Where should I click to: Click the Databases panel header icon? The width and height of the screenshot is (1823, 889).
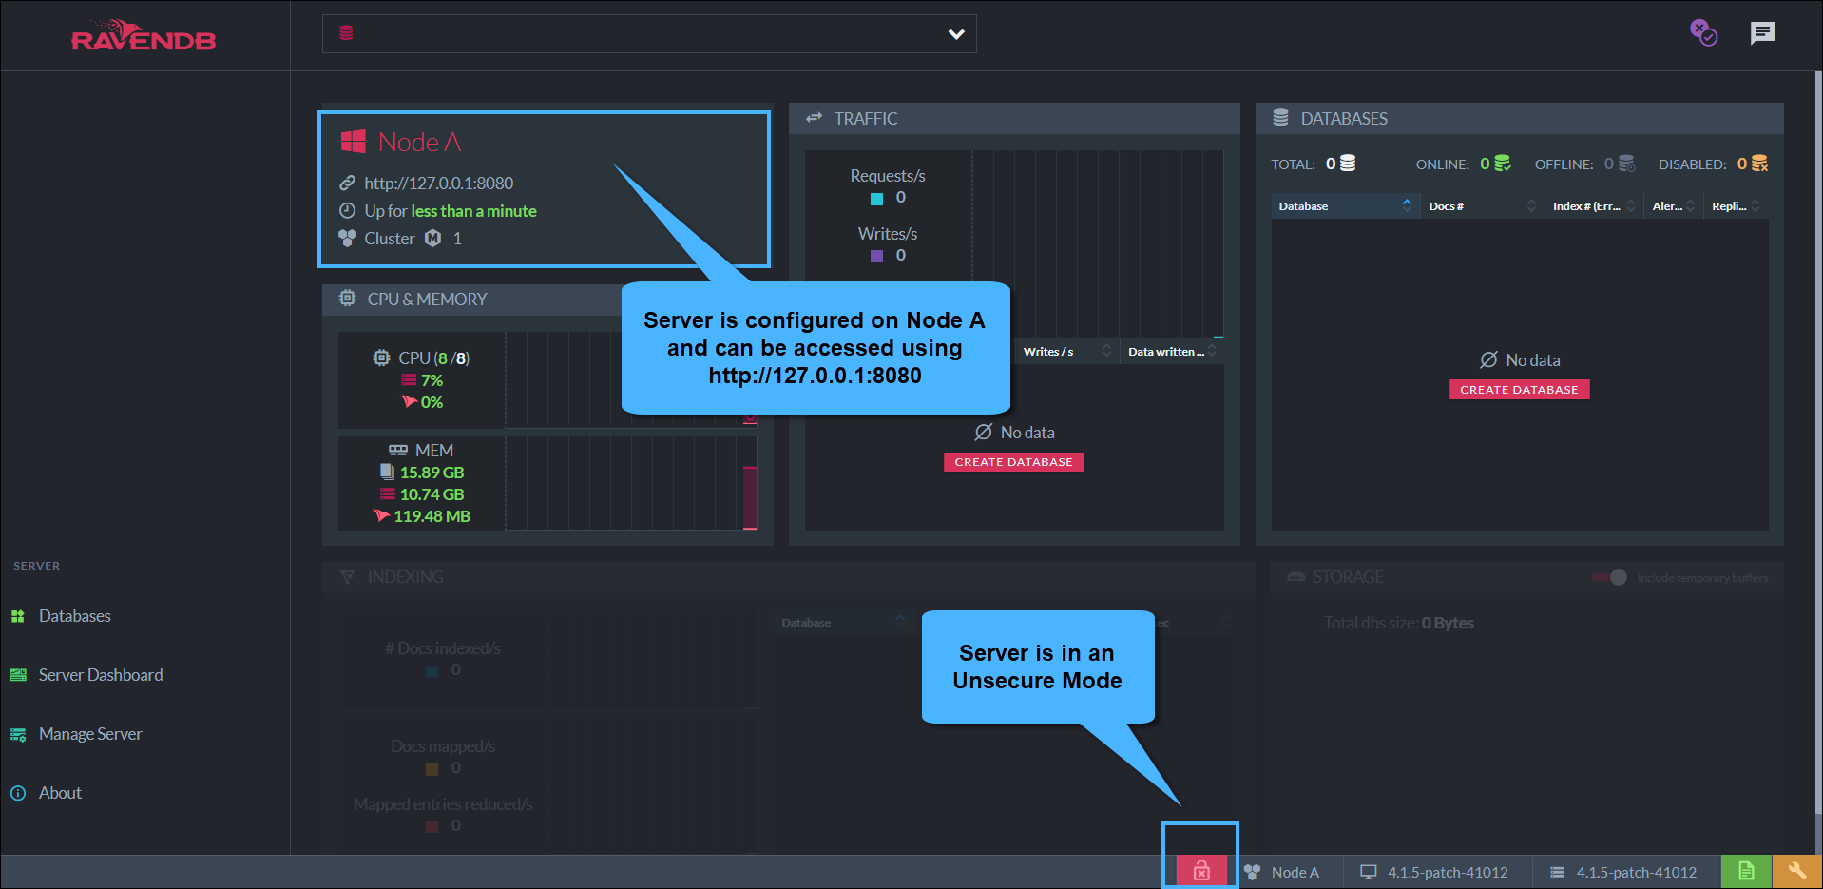(1281, 118)
